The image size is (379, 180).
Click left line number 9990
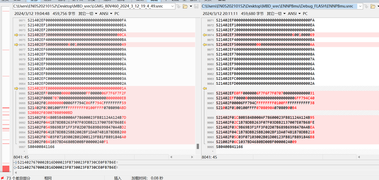tap(22, 113)
